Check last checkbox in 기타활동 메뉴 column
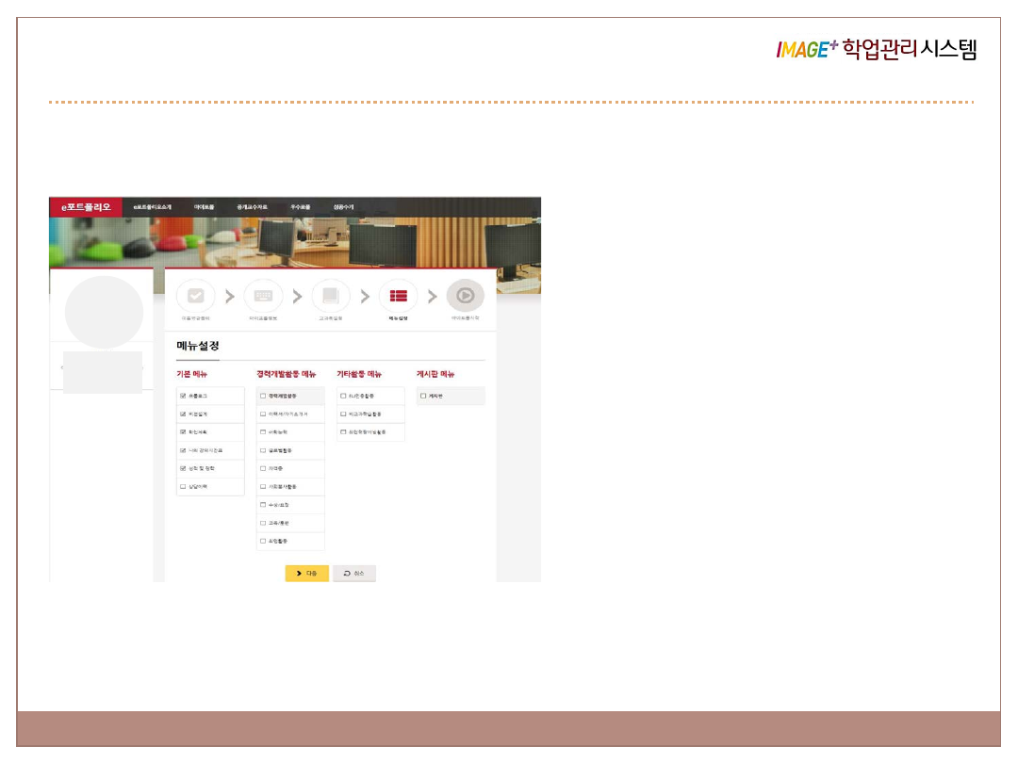This screenshot has height=763, width=1018. point(343,432)
